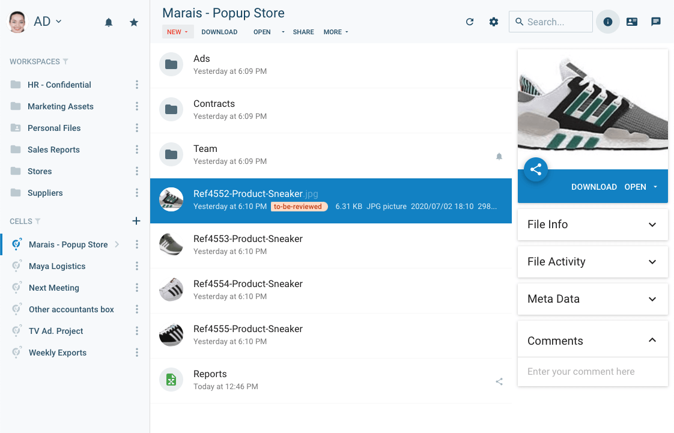
Task: Open the chat messages icon at top right
Action: click(x=655, y=21)
